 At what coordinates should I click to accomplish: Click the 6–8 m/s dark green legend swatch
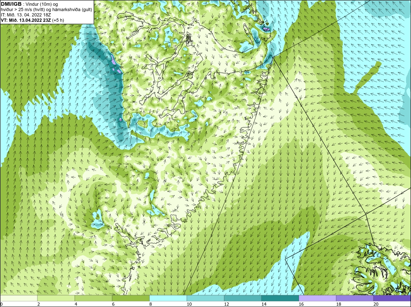pyautogui.click(x=131, y=298)
